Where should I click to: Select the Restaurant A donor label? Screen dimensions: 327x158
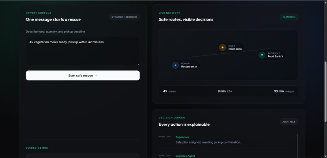(x=189, y=67)
